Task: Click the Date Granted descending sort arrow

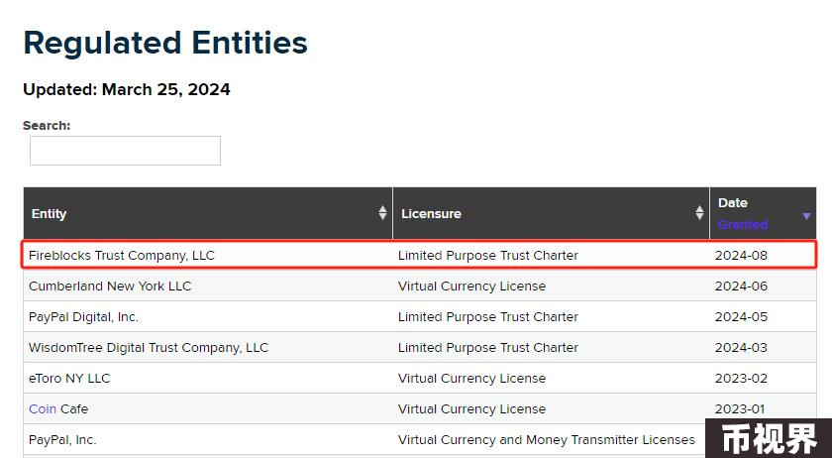Action: click(806, 215)
